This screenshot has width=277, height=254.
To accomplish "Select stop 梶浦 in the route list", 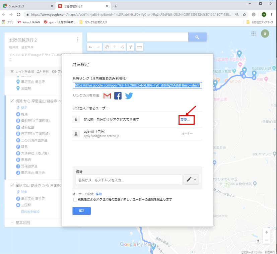I will [24, 114].
